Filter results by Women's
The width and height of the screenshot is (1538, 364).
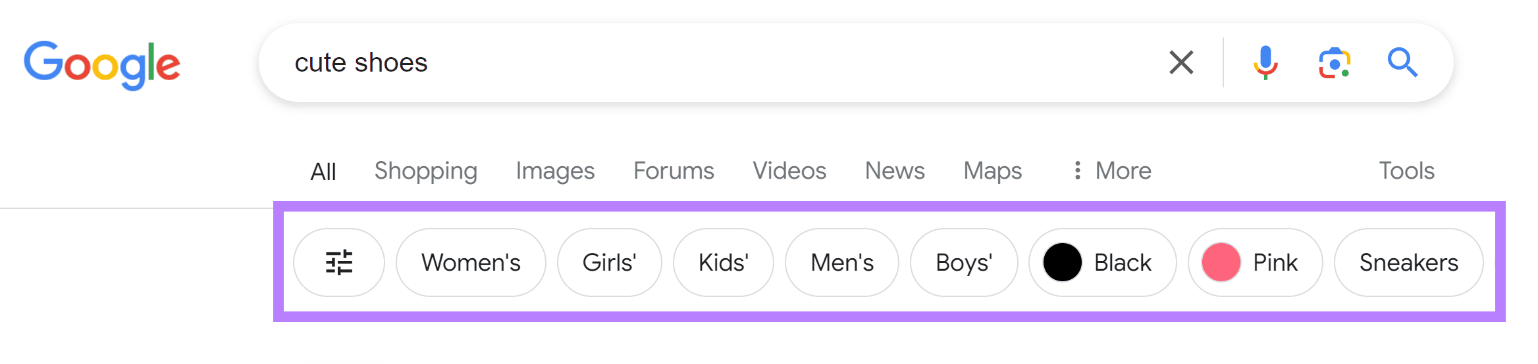pyautogui.click(x=471, y=262)
